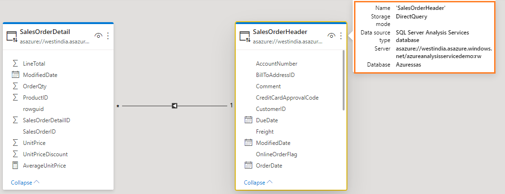Image resolution: width=505 pixels, height=194 pixels.
Task: Click the sigma icon beside UnitPrice
Action: [x=15, y=143]
